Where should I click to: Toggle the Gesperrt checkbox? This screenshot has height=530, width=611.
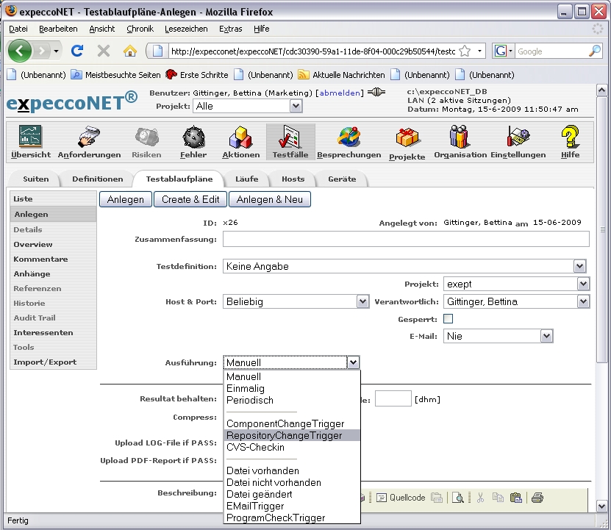449,319
